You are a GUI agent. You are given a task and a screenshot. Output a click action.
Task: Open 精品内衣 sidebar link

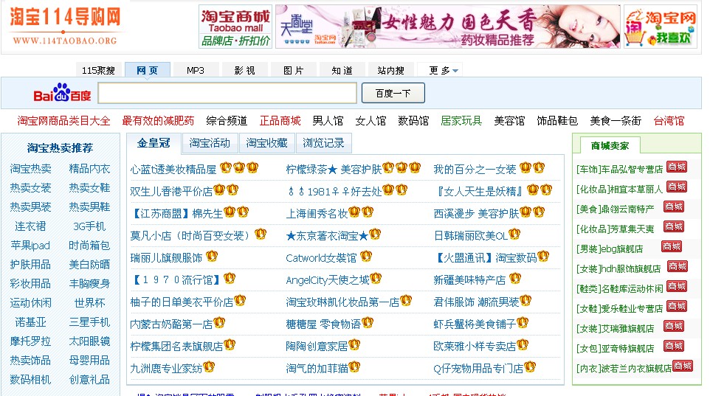pos(89,169)
